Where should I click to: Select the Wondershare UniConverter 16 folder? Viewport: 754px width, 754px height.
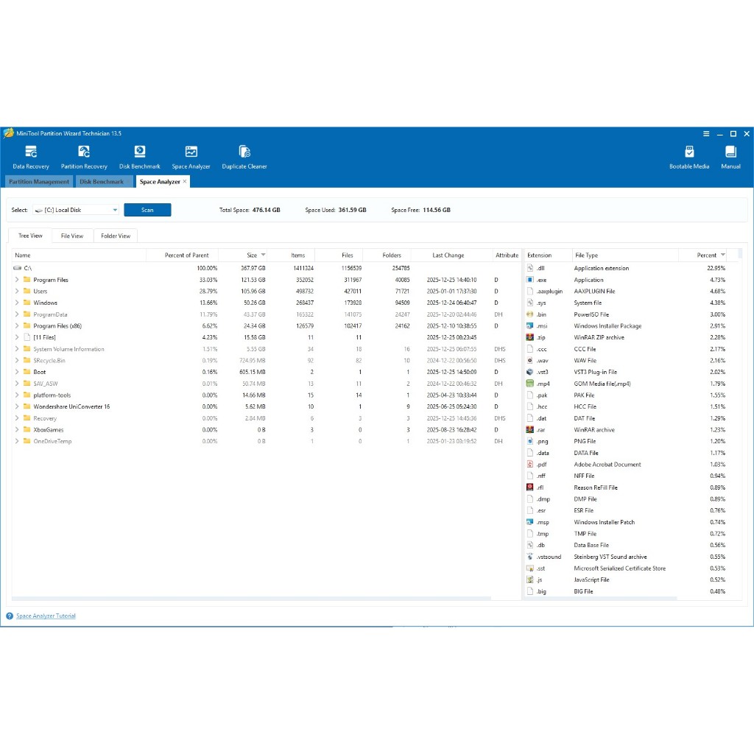tap(71, 406)
